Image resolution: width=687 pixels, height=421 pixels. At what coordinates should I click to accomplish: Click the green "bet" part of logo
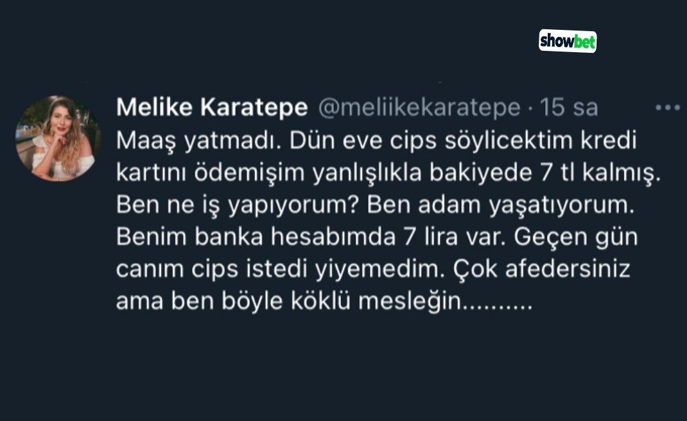tap(583, 41)
